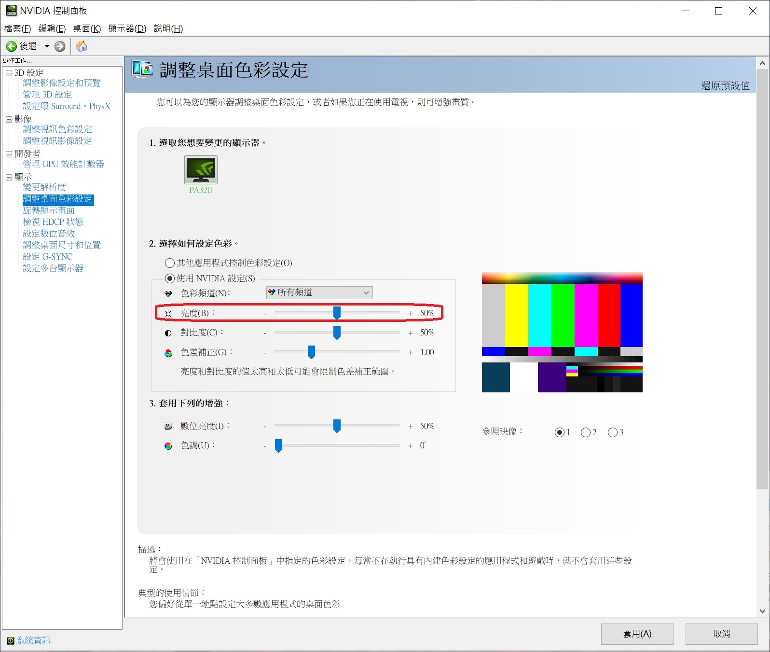The height and width of the screenshot is (652, 770).
Task: Click plus icon of digital vibrance slider
Action: [410, 427]
